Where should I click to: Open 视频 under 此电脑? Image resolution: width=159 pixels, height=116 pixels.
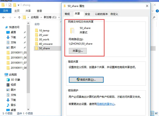click(13, 85)
